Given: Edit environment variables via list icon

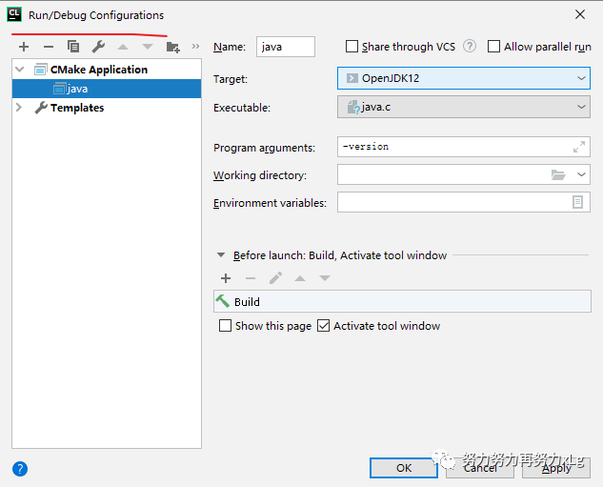Looking at the screenshot, I should tap(577, 202).
